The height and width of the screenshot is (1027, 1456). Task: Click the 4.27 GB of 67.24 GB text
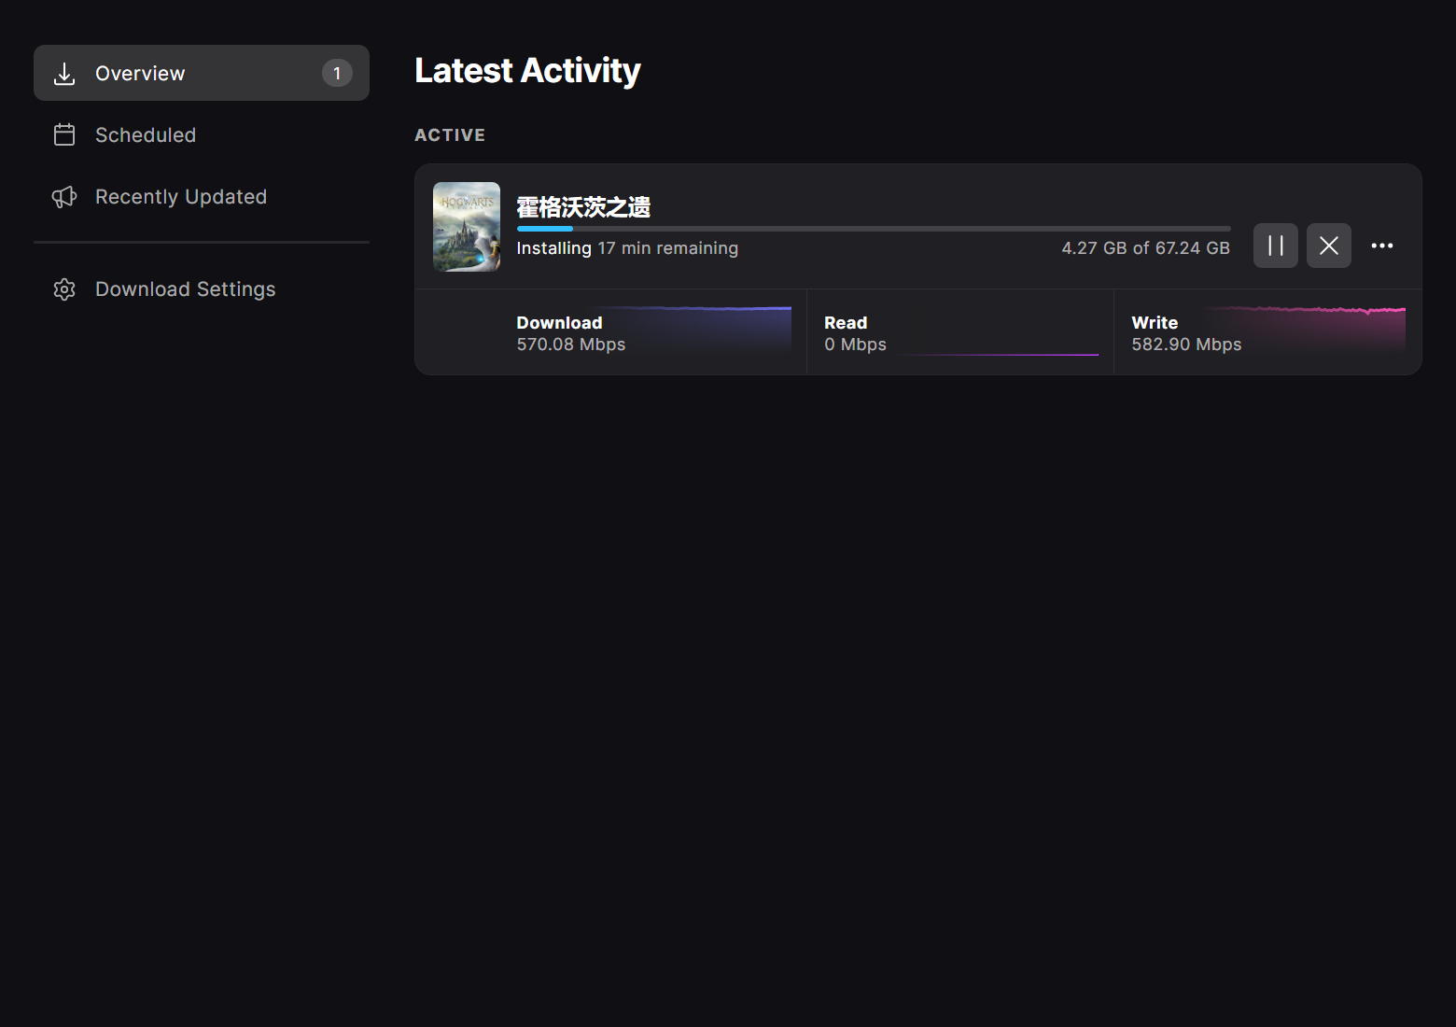[x=1145, y=248]
